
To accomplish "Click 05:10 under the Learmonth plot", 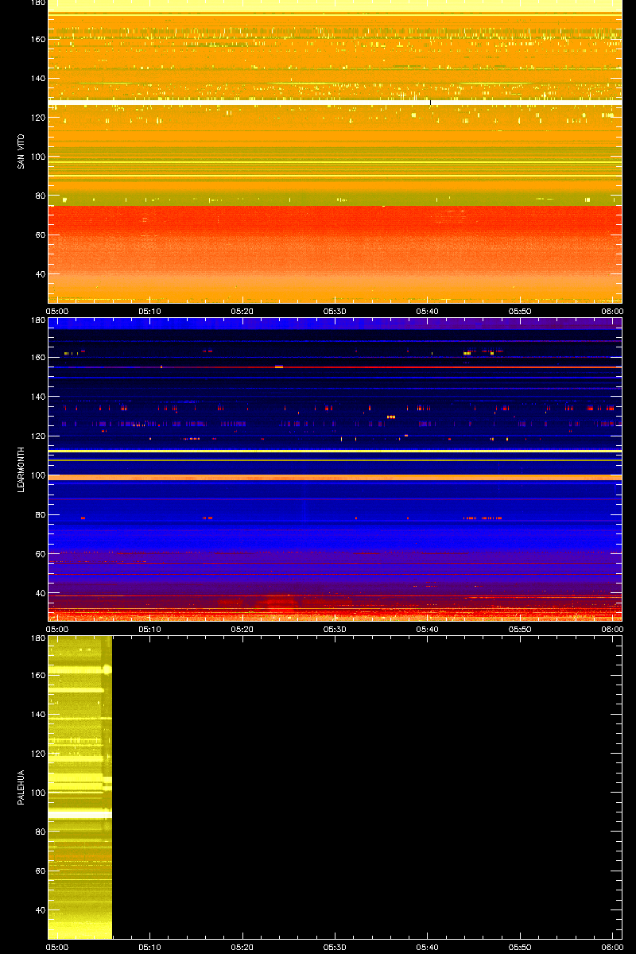I will [x=149, y=629].
